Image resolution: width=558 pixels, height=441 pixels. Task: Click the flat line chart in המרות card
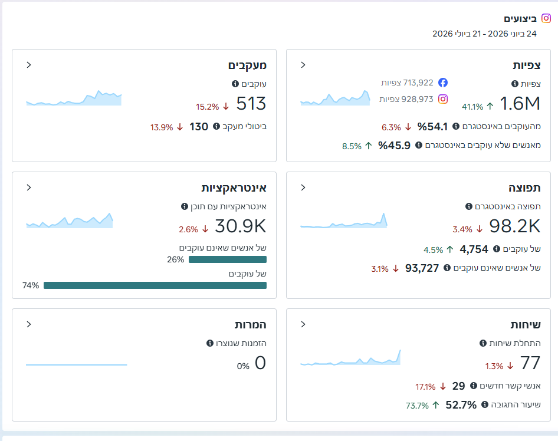click(x=77, y=365)
